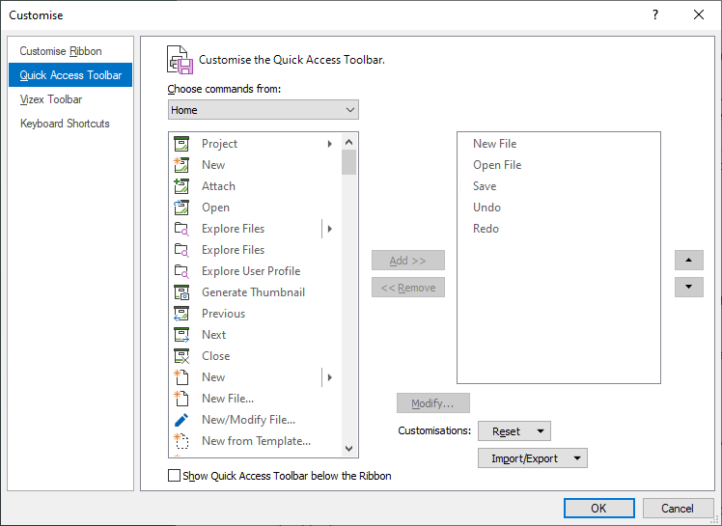Click the commands list scrollbar thumb
The image size is (722, 526).
(349, 162)
